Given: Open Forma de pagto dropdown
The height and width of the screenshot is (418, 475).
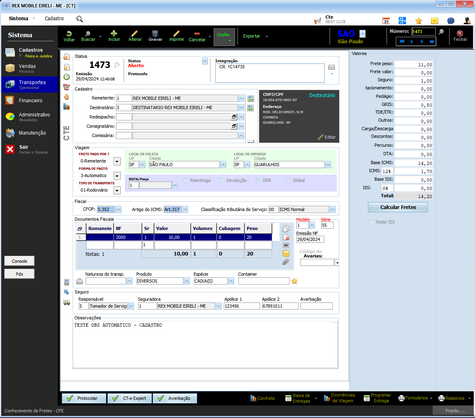Looking at the screenshot, I should click(117, 176).
